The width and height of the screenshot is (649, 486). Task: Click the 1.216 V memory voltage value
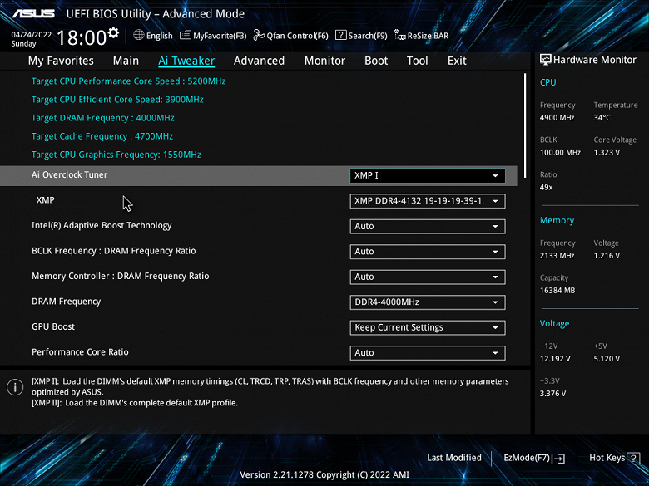click(x=607, y=256)
